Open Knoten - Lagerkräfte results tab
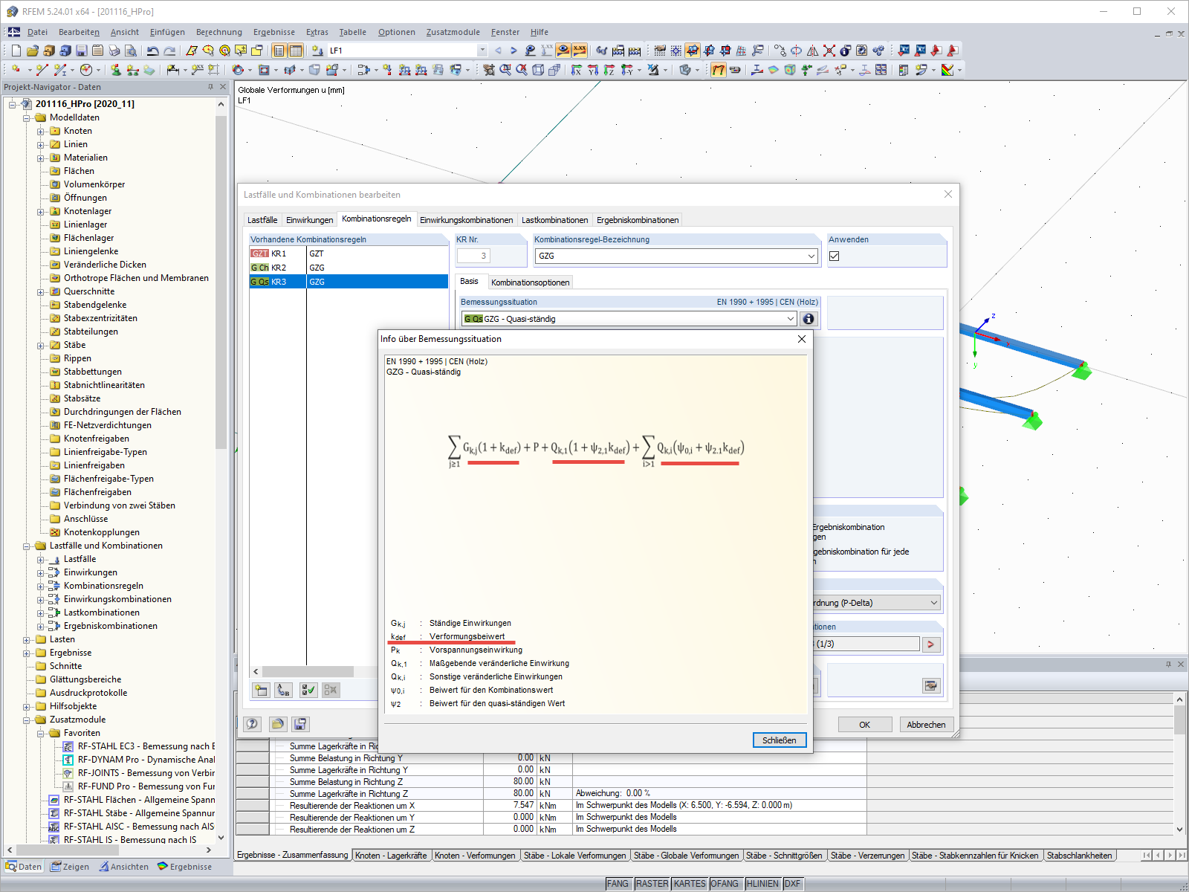This screenshot has width=1189, height=892. [x=391, y=856]
